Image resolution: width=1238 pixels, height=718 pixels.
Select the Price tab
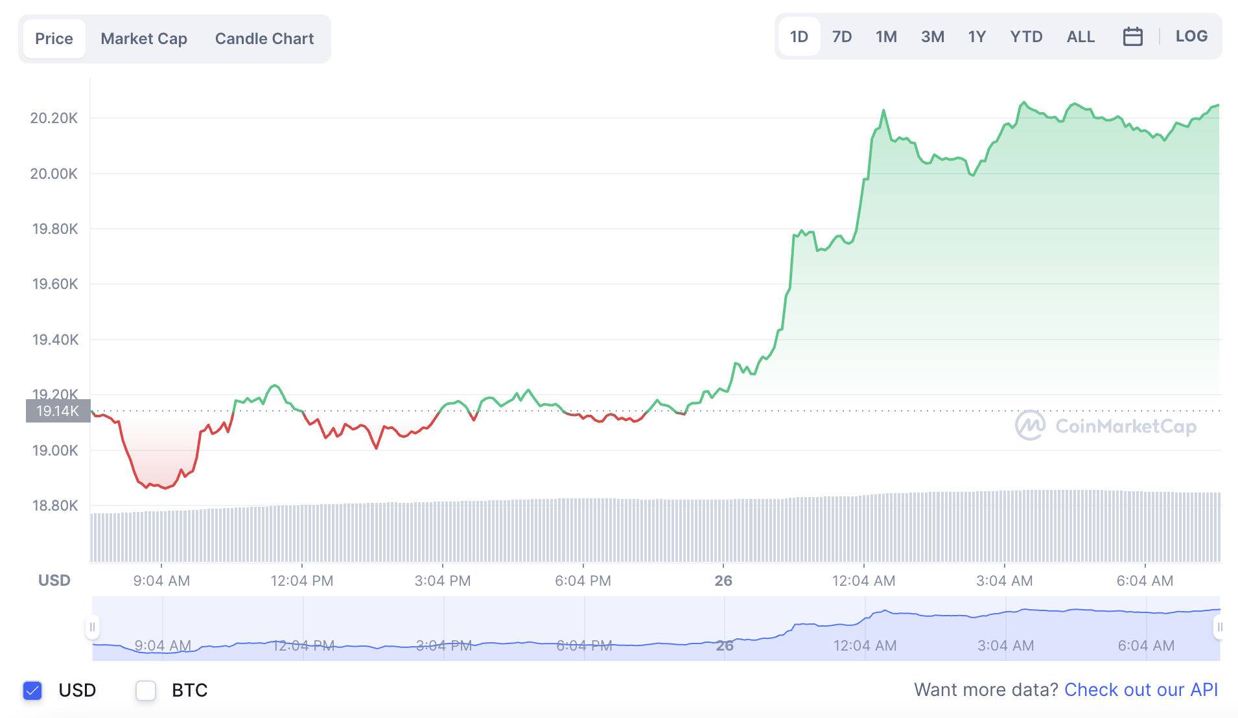click(54, 39)
